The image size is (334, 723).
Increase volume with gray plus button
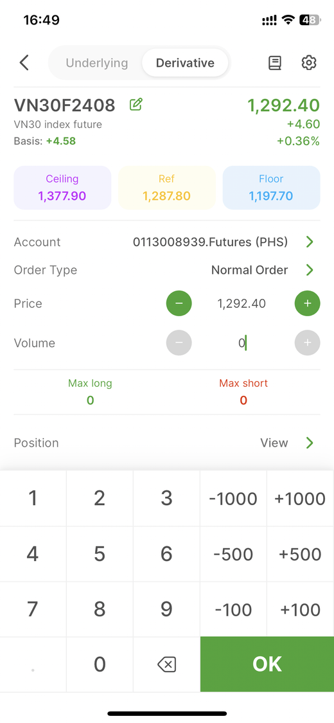[307, 343]
